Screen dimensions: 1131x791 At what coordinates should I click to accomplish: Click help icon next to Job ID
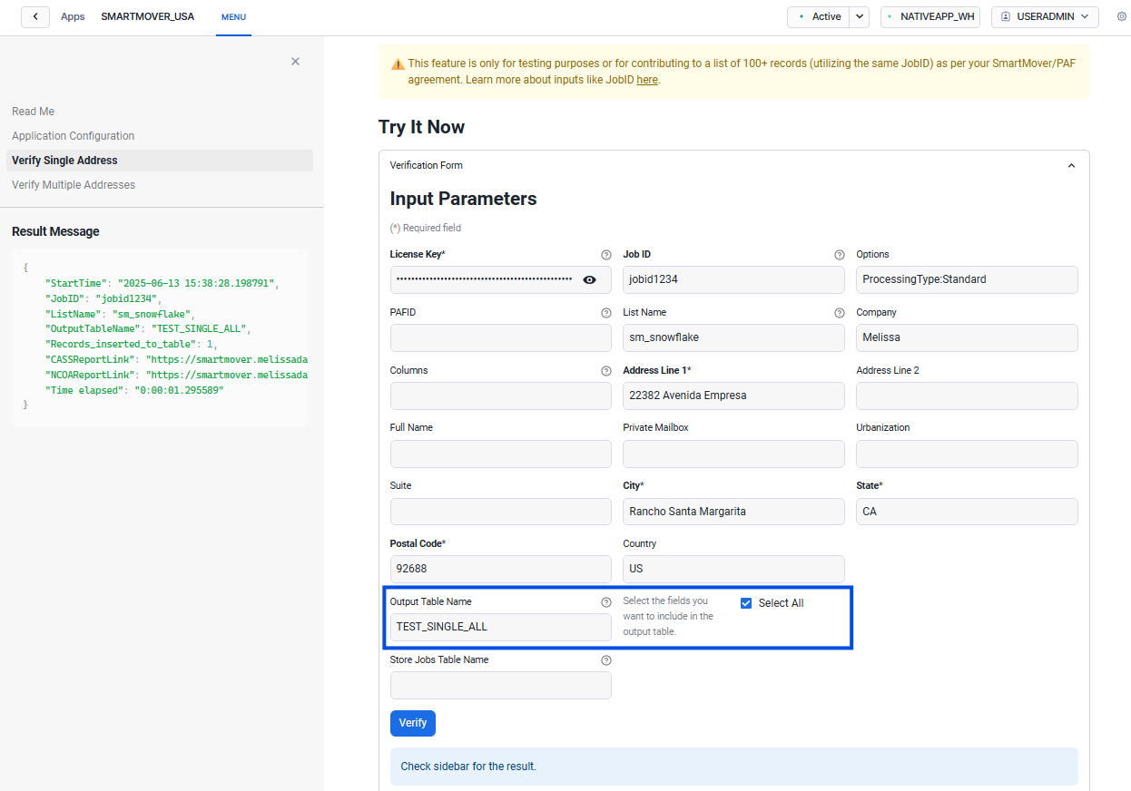point(840,255)
